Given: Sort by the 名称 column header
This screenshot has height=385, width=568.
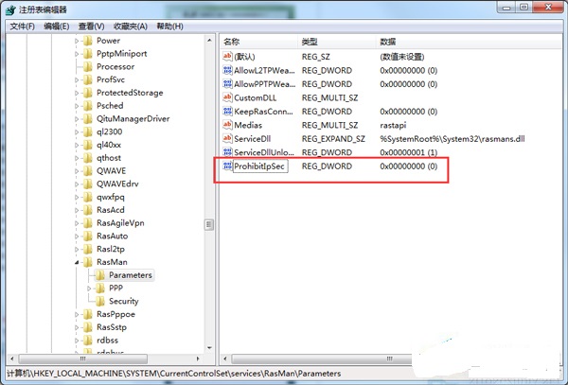Looking at the screenshot, I should pos(258,42).
